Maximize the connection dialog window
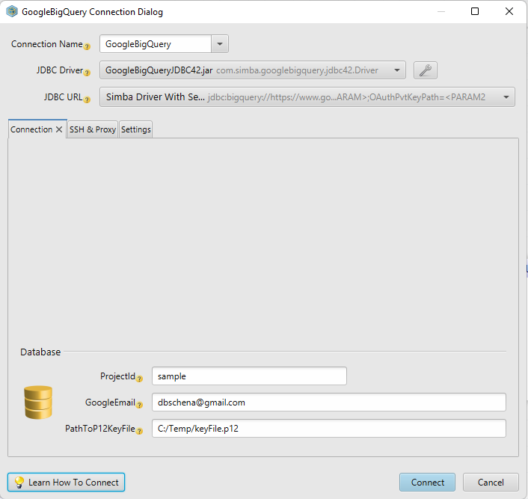Screen dimensions: 528x499 [475, 11]
